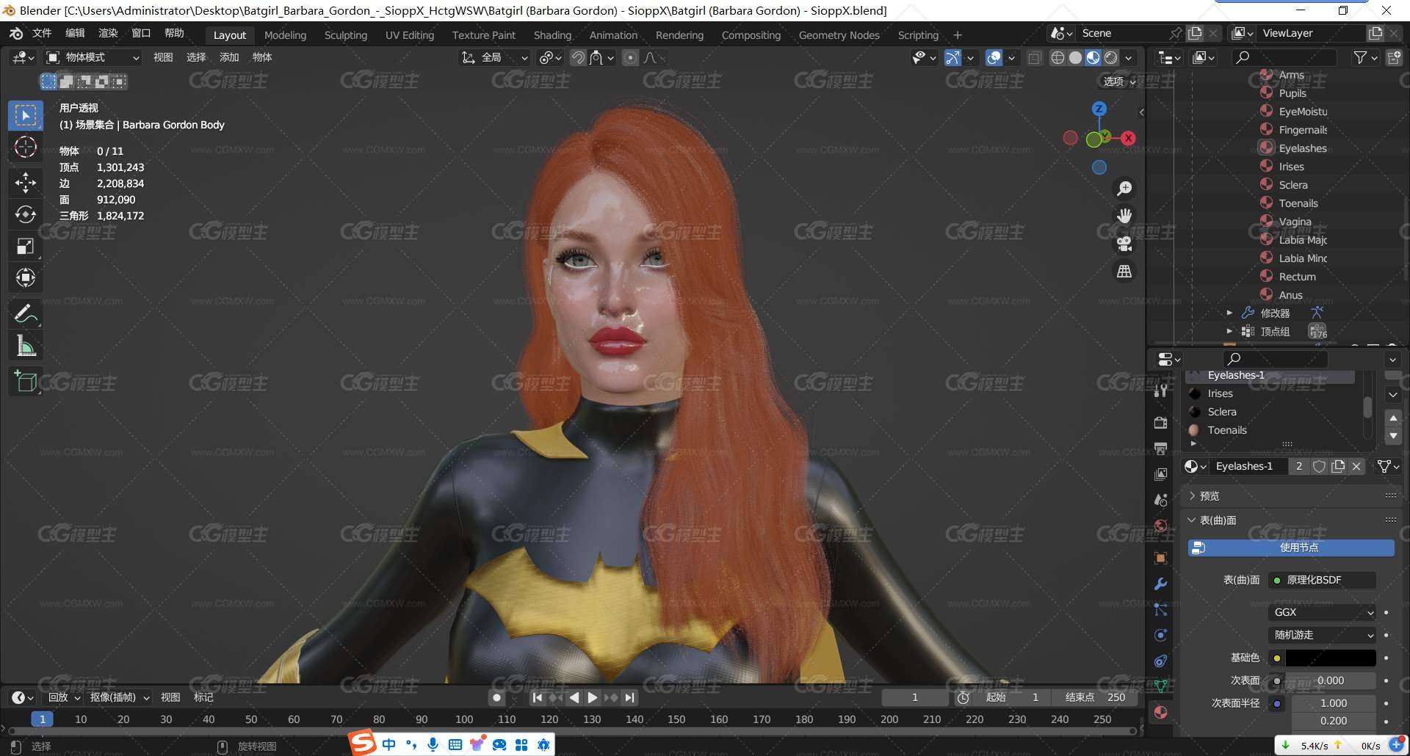Image resolution: width=1410 pixels, height=756 pixels.
Task: Open Object Constraints properties tab
Action: click(1161, 661)
